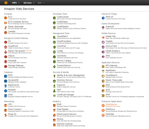This screenshot has width=149, height=129.
Task: Open the Mobile Analytics link
Action: 113,51
